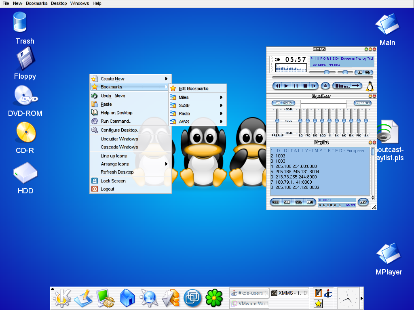Expand the Miles bookmark folder
The height and width of the screenshot is (310, 414).
click(x=197, y=97)
